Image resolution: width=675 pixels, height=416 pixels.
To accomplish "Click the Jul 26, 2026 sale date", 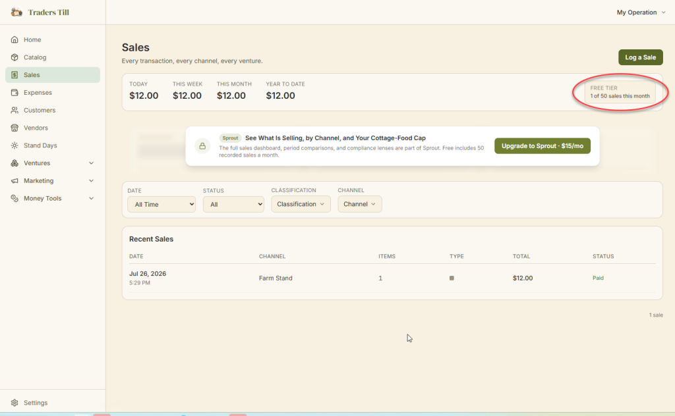I will (x=148, y=273).
